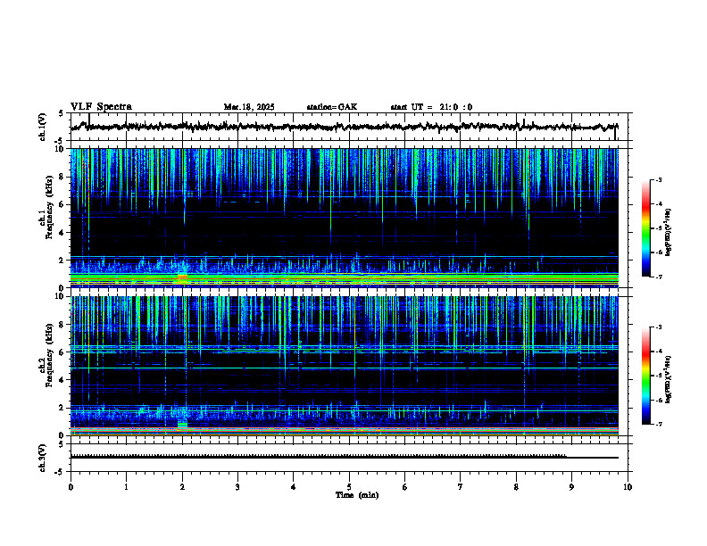
Task: Click the -3 label on upper colorbar
Action: pyautogui.click(x=659, y=179)
